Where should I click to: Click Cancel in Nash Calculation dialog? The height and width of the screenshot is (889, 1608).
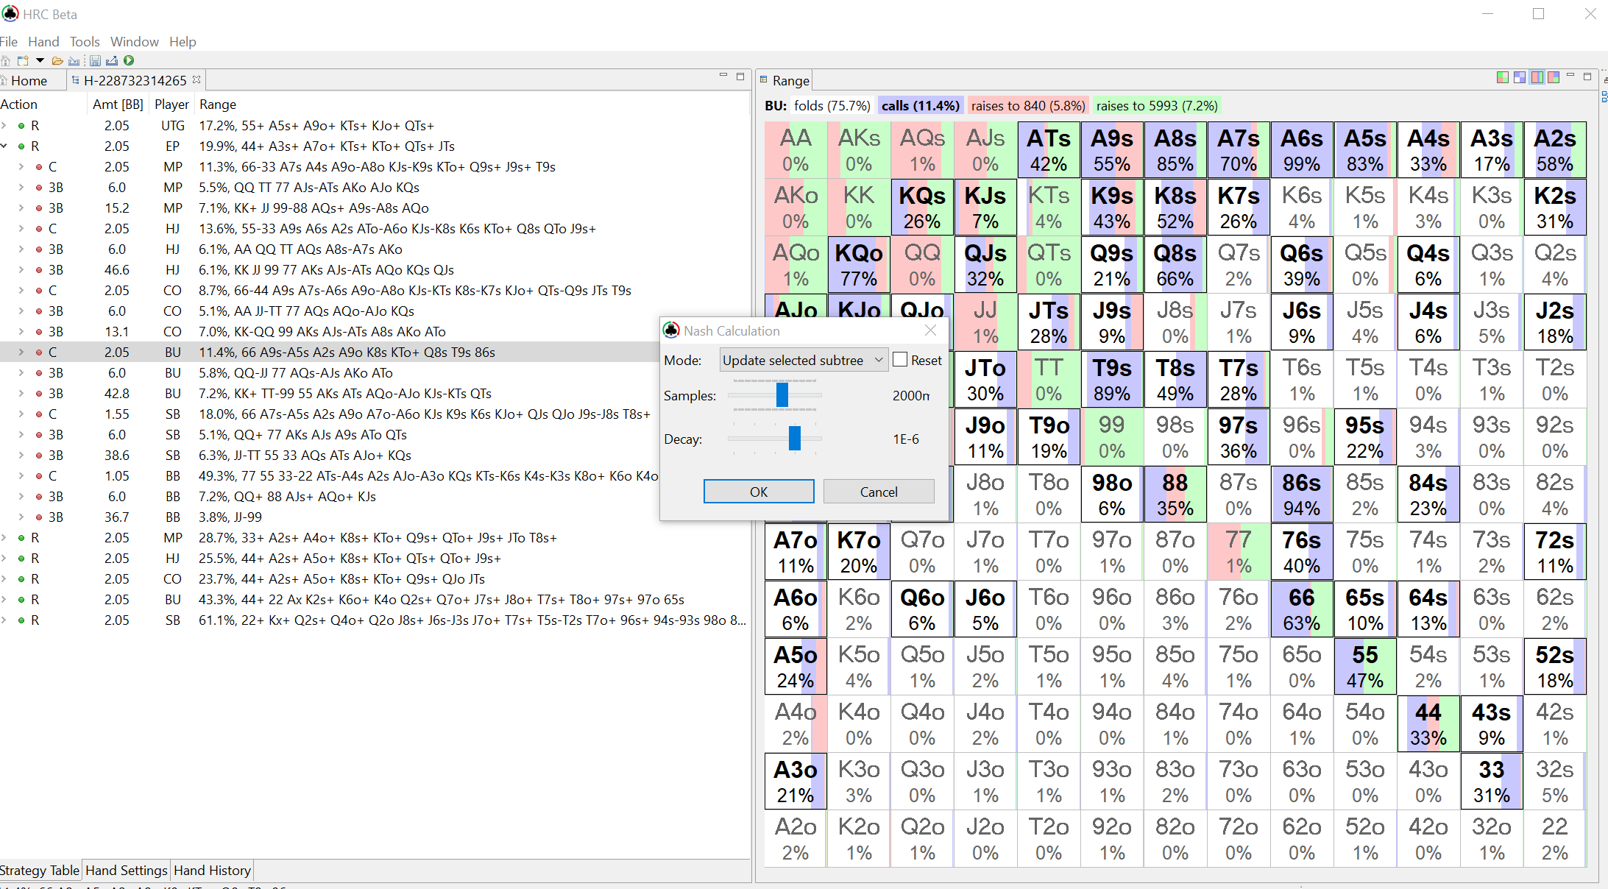[x=878, y=492]
